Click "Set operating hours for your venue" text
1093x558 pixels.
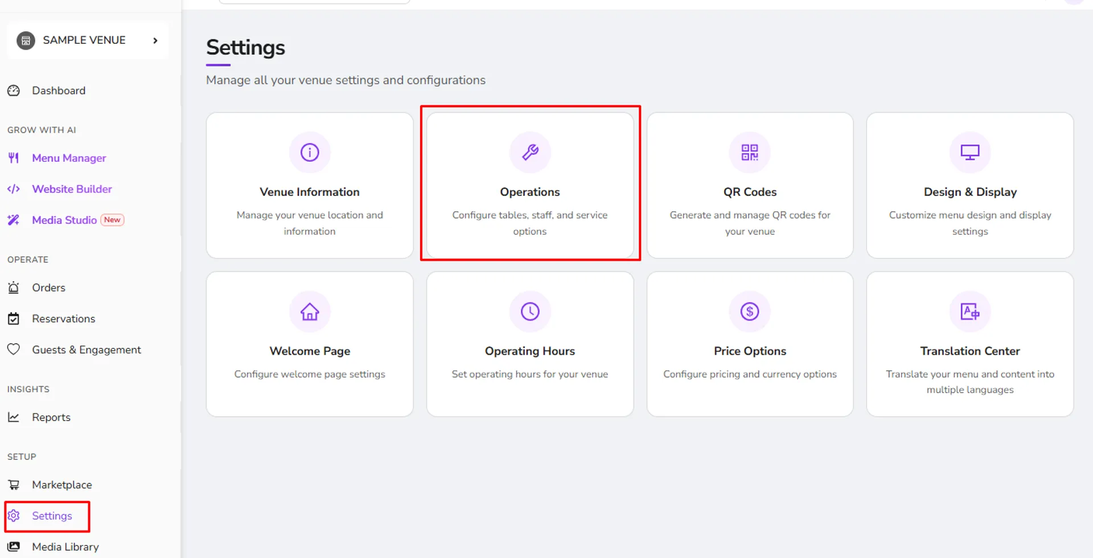530,374
